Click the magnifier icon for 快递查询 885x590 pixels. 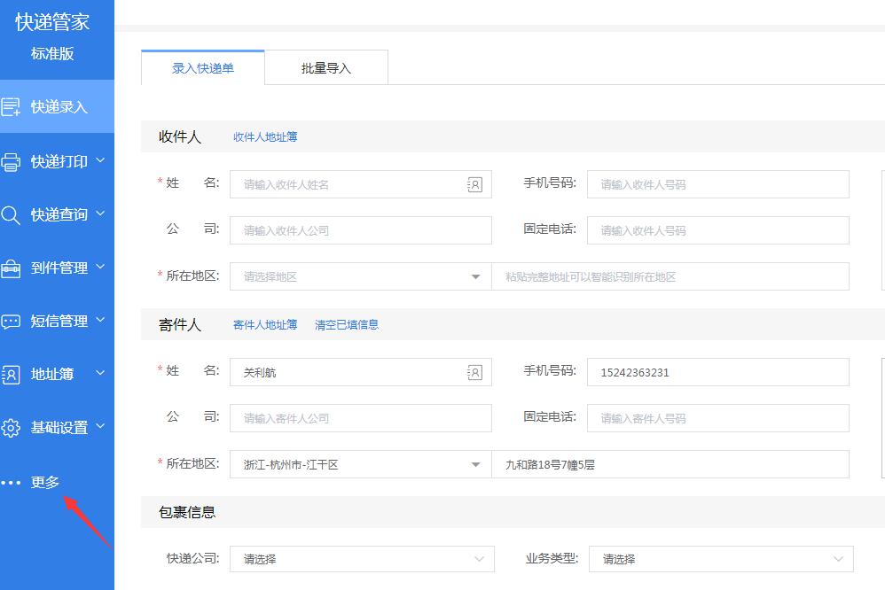[x=11, y=215]
